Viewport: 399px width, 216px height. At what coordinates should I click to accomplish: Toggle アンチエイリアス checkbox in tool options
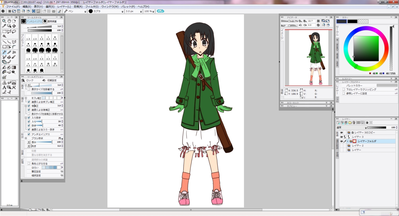point(29,134)
